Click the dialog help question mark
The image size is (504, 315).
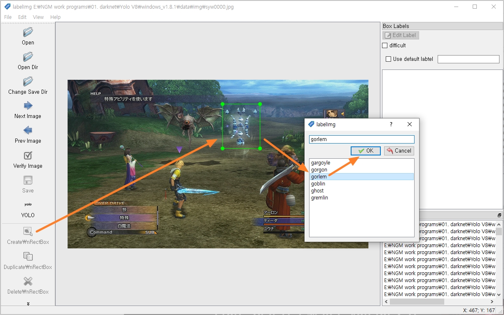click(x=391, y=124)
